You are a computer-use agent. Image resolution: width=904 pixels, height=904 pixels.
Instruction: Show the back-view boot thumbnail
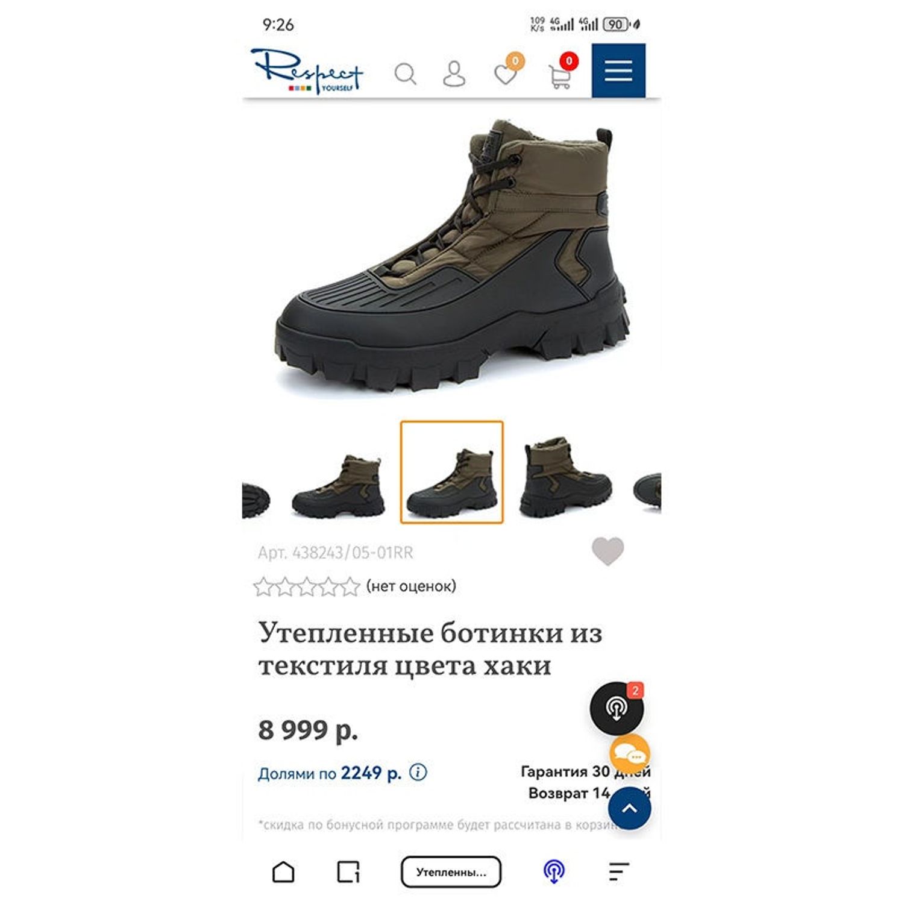click(565, 477)
